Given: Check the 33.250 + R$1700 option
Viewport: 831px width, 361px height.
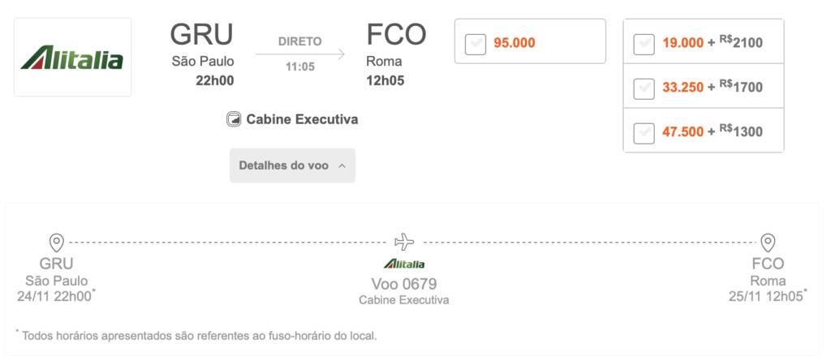Looking at the screenshot, I should coord(644,88).
